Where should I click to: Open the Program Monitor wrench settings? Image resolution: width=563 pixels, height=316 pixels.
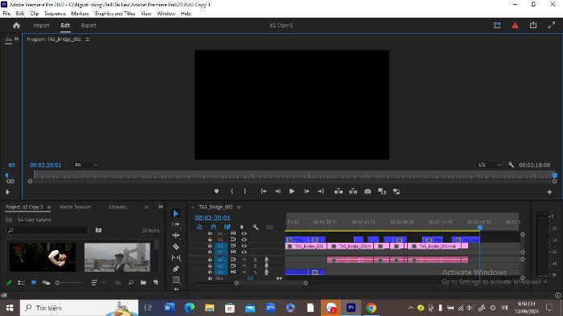[x=511, y=165]
